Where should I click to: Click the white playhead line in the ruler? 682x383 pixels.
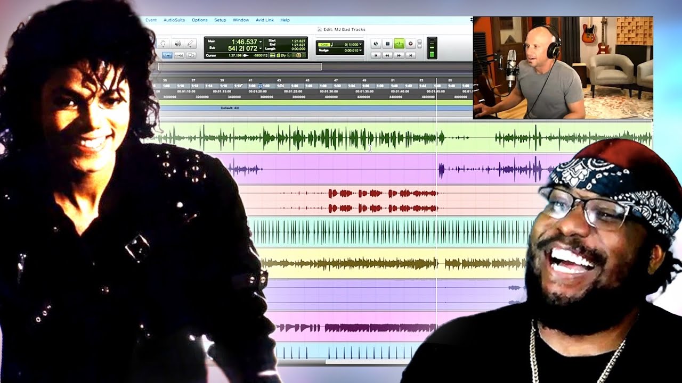coord(436,88)
